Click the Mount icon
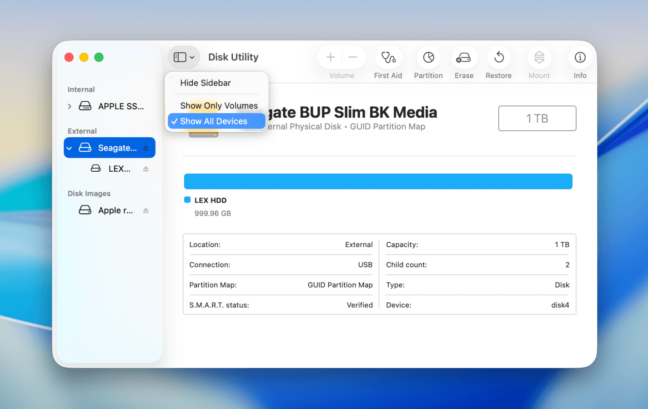This screenshot has height=409, width=648. click(539, 58)
